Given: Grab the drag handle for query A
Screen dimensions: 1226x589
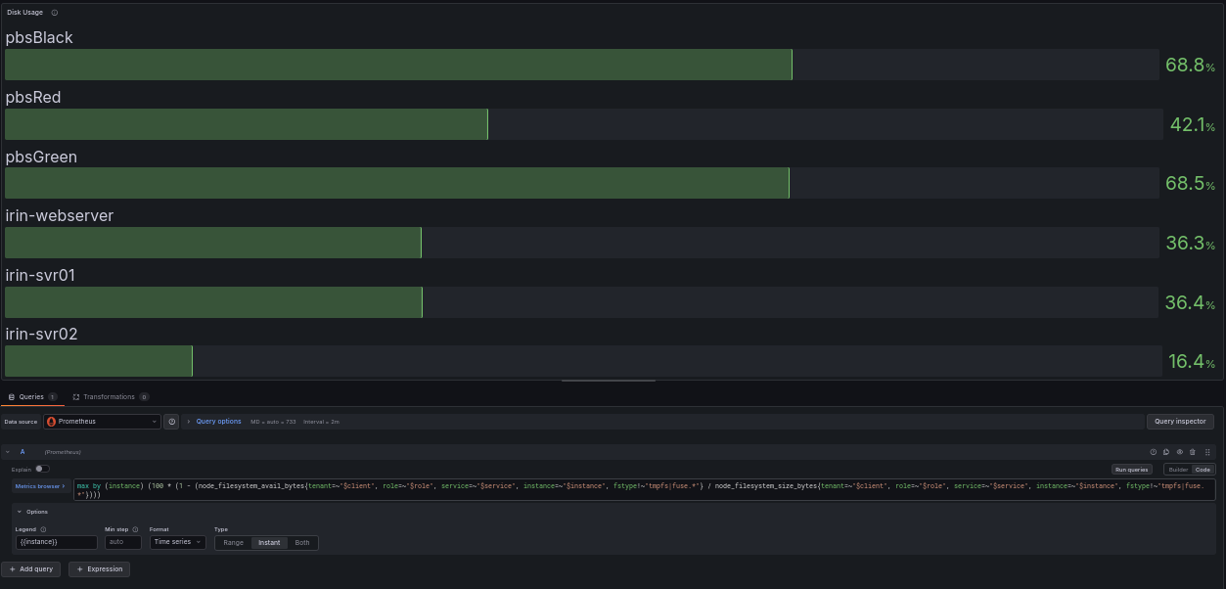Looking at the screenshot, I should (1207, 452).
